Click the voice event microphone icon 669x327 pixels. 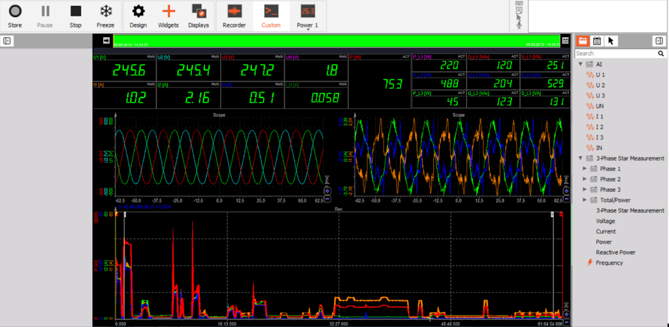coord(519,25)
